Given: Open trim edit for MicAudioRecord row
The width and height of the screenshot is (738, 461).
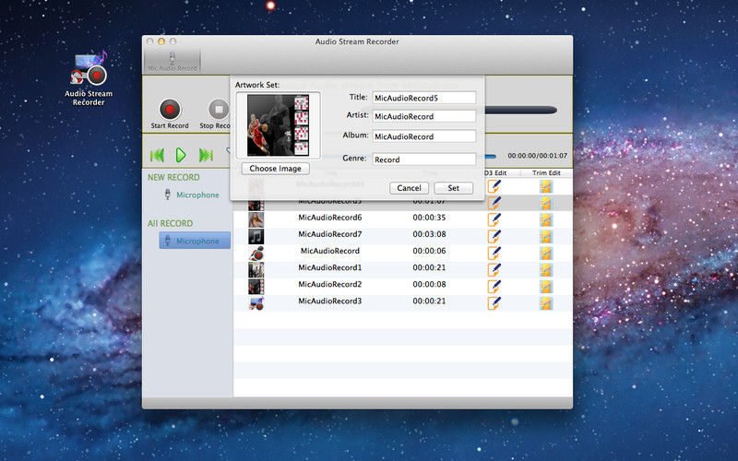Looking at the screenshot, I should click(x=546, y=253).
